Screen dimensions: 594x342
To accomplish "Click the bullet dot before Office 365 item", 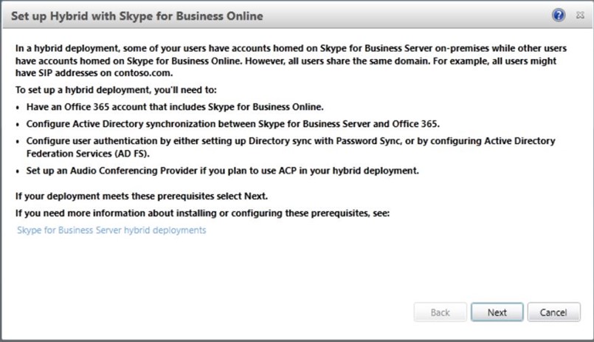I will (x=18, y=108).
